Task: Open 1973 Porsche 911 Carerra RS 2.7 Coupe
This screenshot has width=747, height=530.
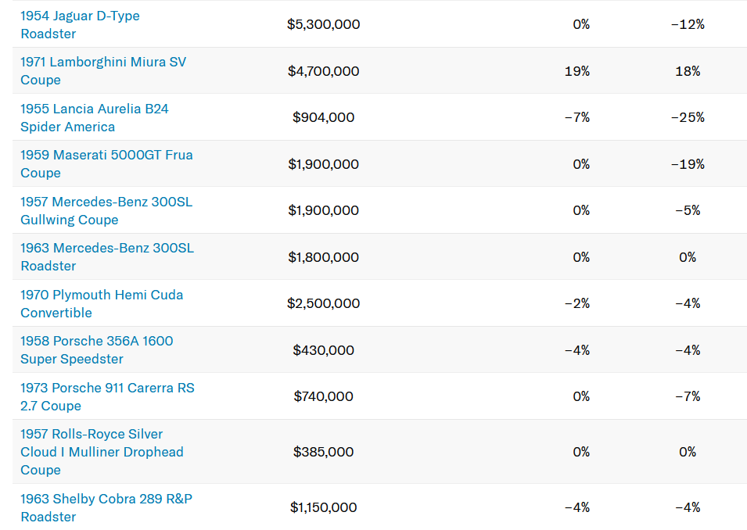Action: click(107, 388)
